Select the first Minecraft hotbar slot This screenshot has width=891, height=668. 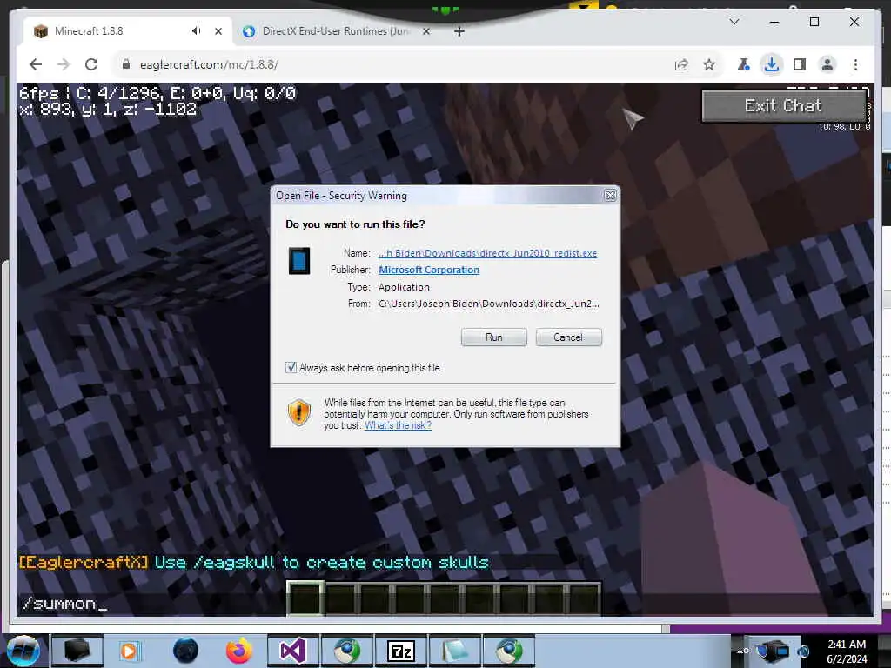pos(305,598)
